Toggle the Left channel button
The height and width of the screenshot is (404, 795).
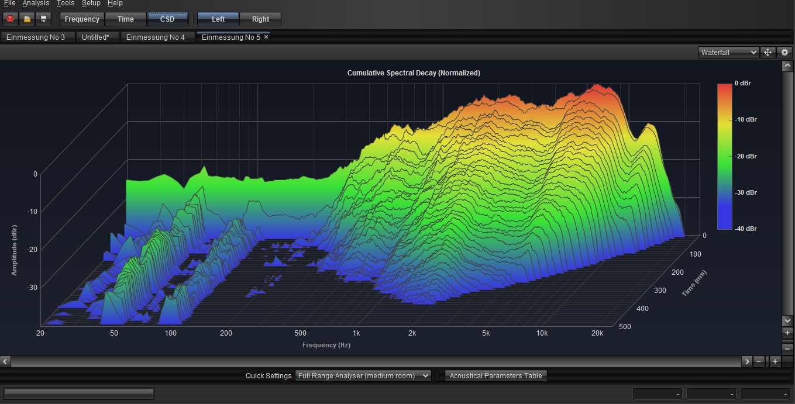pos(218,19)
